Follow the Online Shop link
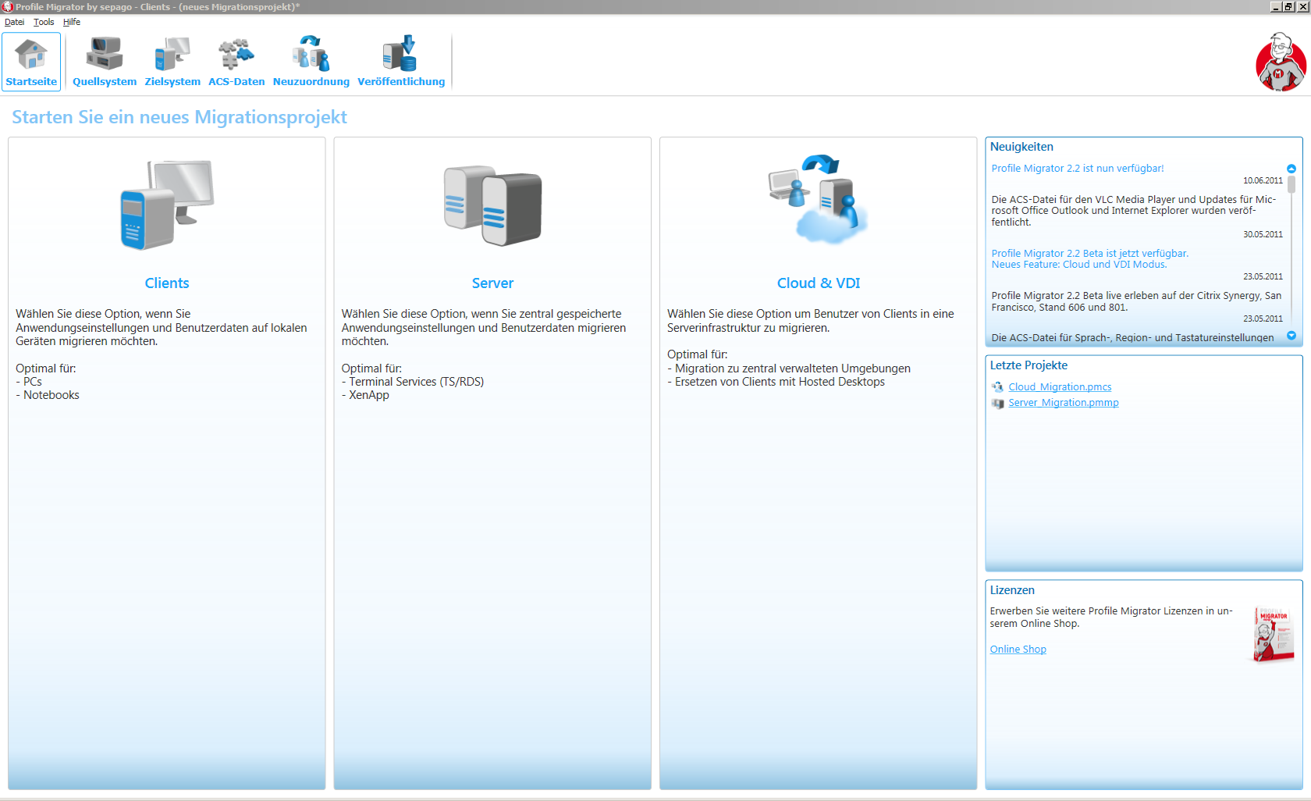The height and width of the screenshot is (801, 1311). pos(1018,650)
